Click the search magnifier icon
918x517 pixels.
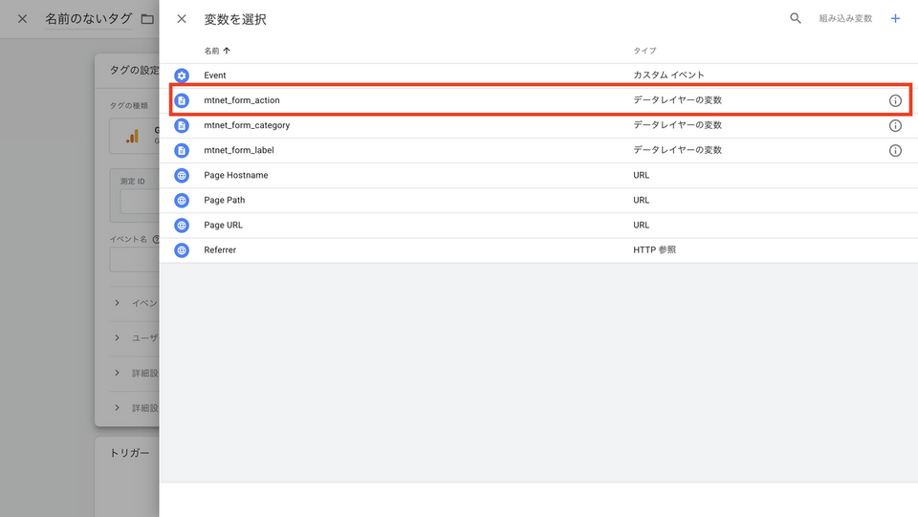(x=795, y=18)
